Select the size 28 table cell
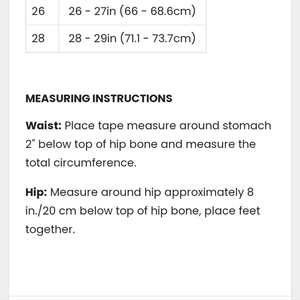This screenshot has height=300, width=300. [x=42, y=38]
